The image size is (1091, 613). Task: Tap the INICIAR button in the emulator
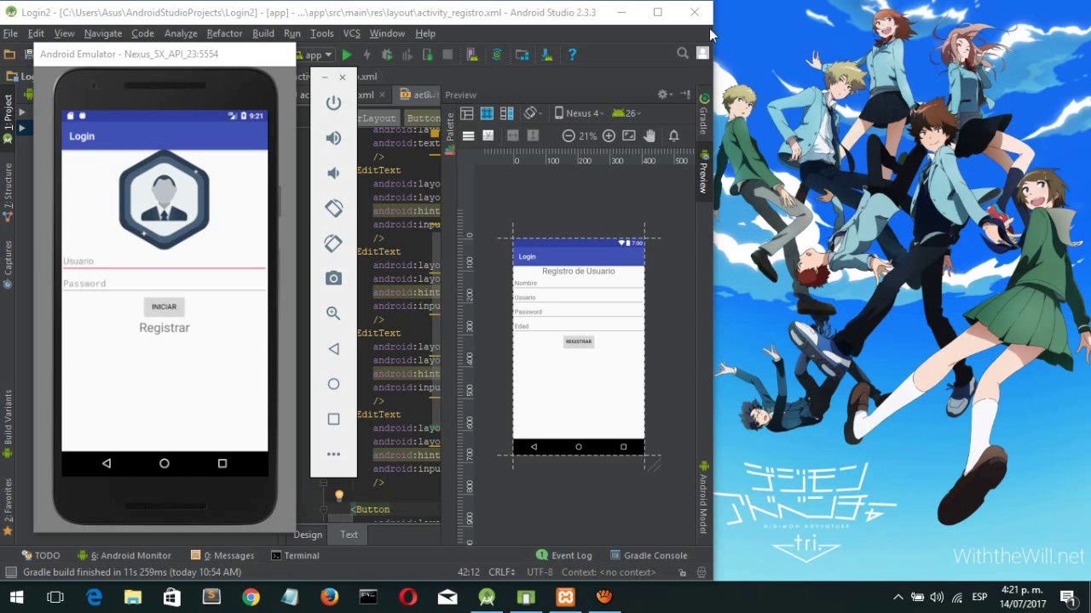164,306
